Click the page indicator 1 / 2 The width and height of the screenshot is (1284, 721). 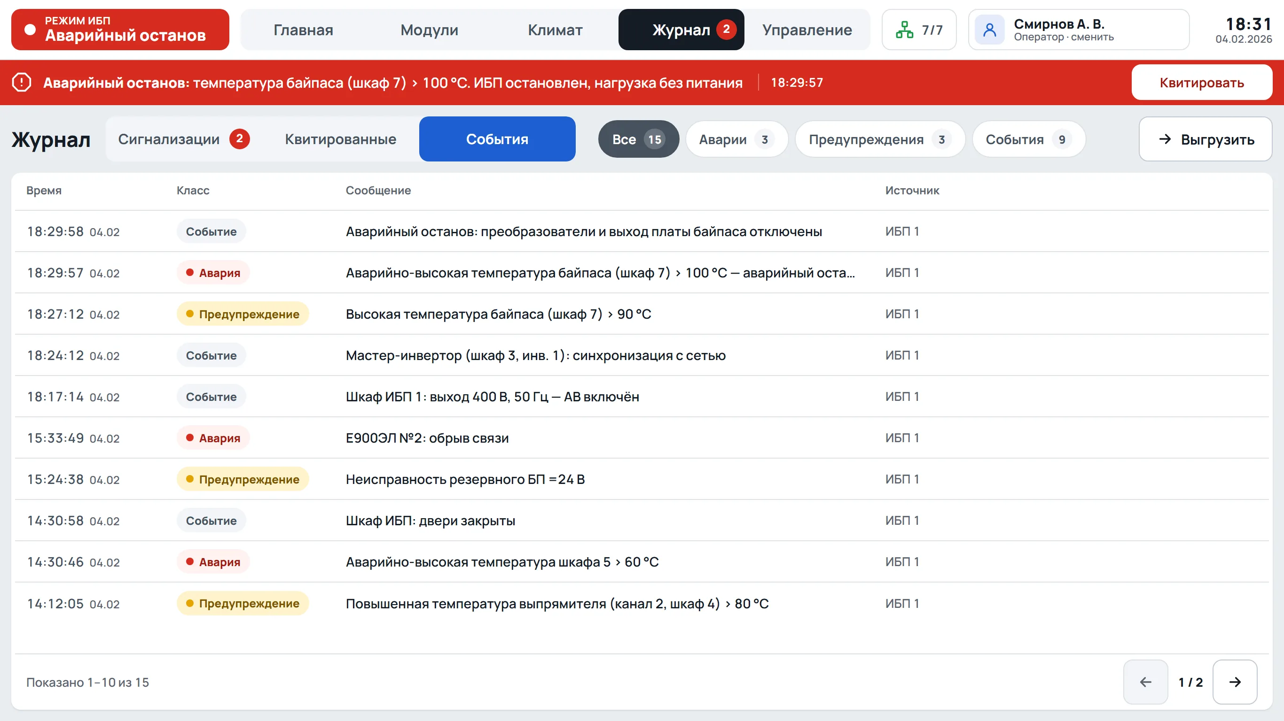(x=1190, y=682)
